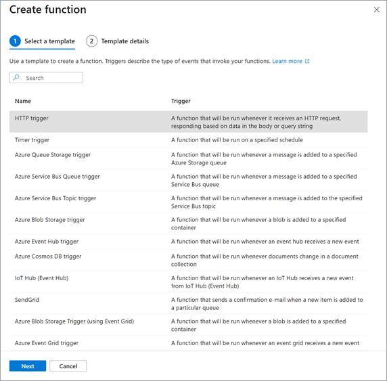Screen dimensions: 387x381
Task: Open the Learn more link
Action: (x=287, y=61)
